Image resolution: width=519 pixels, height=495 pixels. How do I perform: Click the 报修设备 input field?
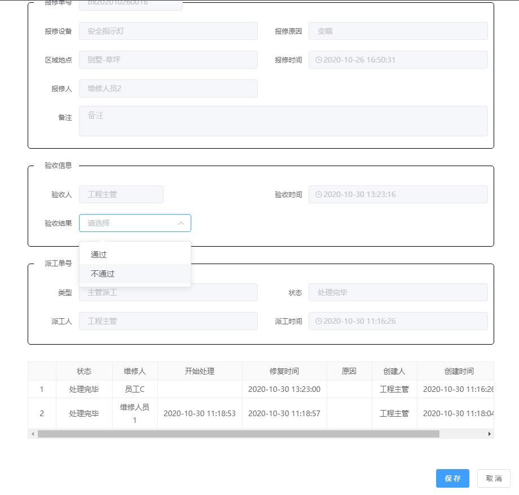[x=168, y=31]
